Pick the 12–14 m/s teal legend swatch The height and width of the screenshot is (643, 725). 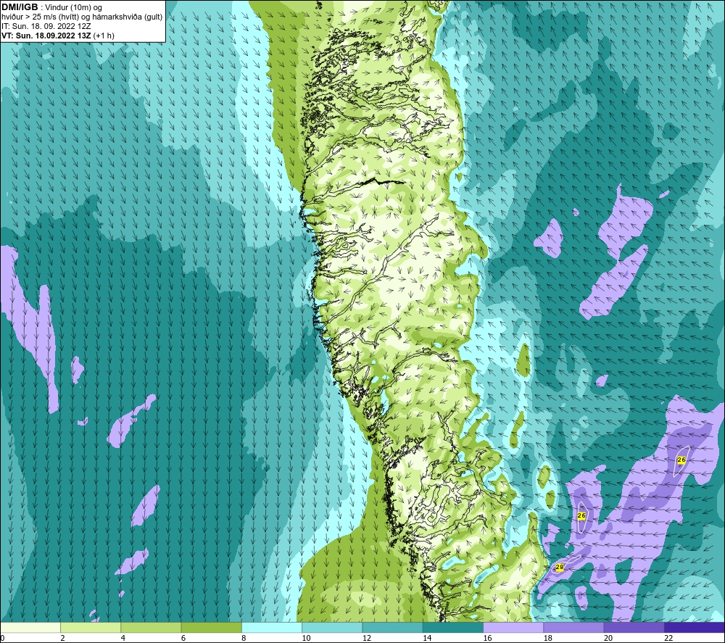(392, 627)
